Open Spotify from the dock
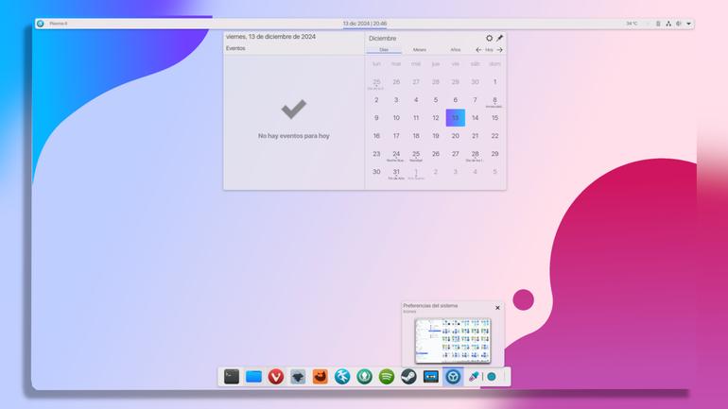This screenshot has height=409, width=728. tap(387, 377)
